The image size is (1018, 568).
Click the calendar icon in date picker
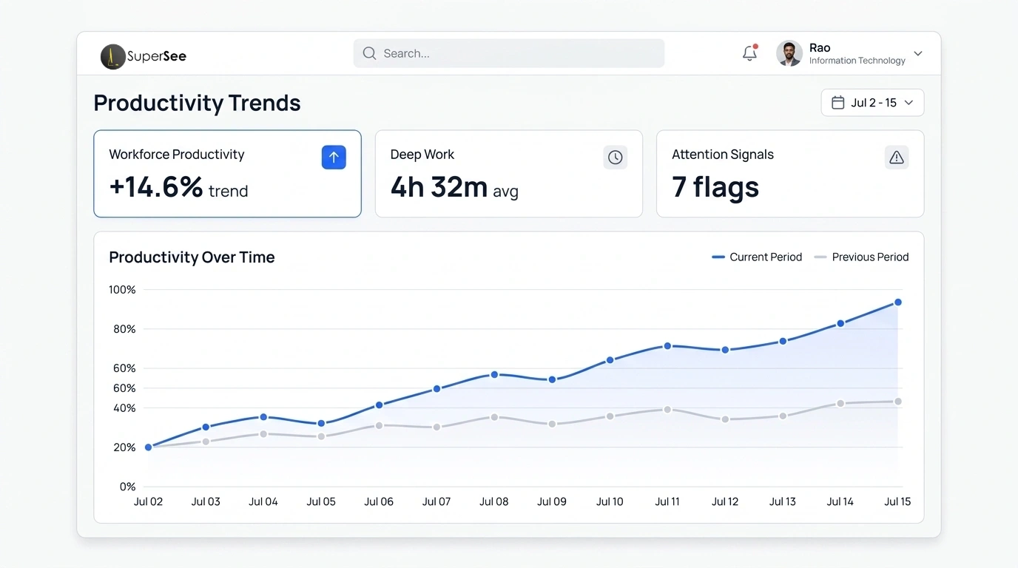pos(838,103)
